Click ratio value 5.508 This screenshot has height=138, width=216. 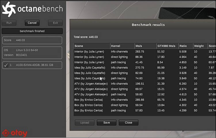pos(183,52)
